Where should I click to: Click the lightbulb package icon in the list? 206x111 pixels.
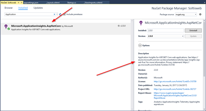[6, 26]
